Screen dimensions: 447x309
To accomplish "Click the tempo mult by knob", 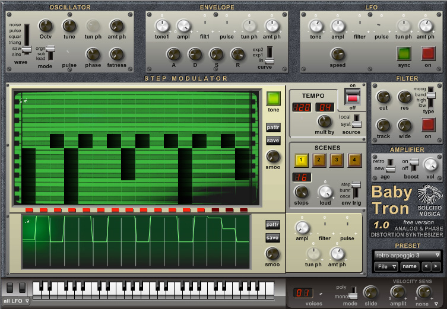I will [325, 122].
